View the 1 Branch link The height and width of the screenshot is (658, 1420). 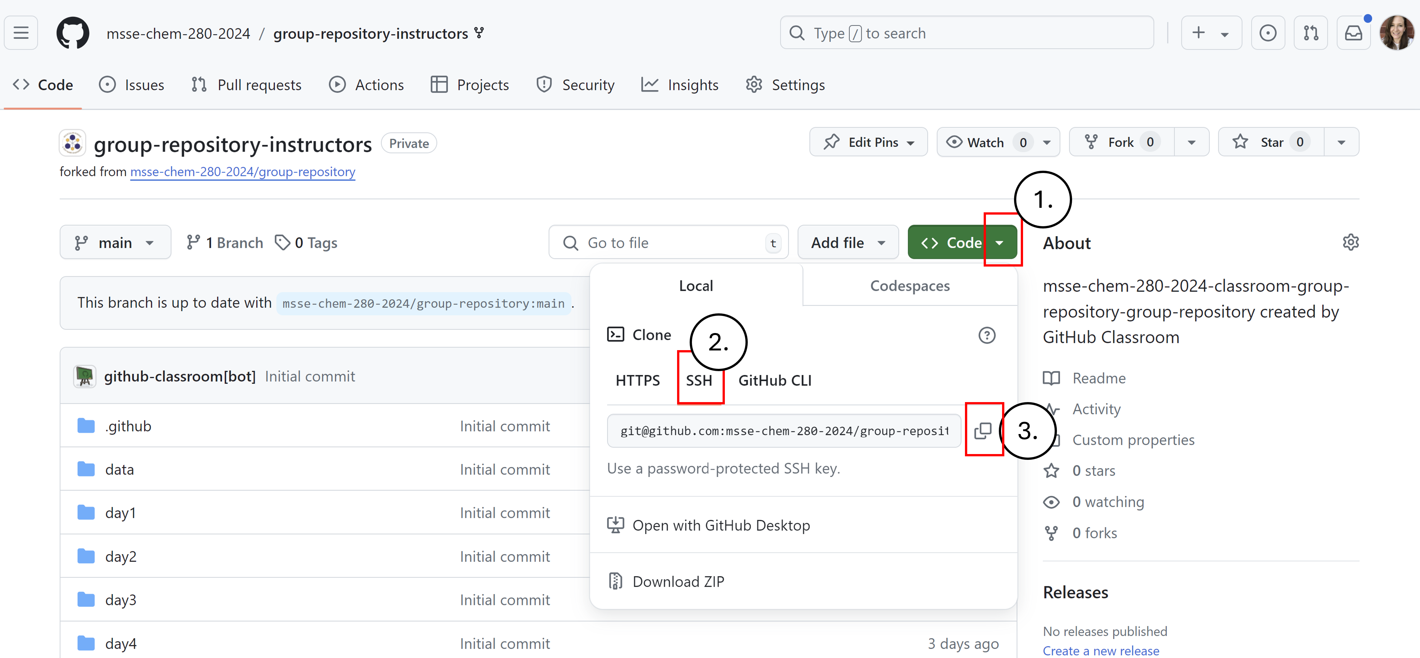(225, 242)
